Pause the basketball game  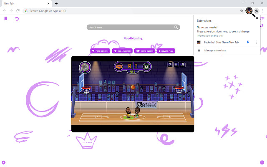(176, 64)
